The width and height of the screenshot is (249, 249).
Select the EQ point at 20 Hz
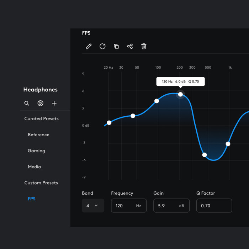[109, 123]
